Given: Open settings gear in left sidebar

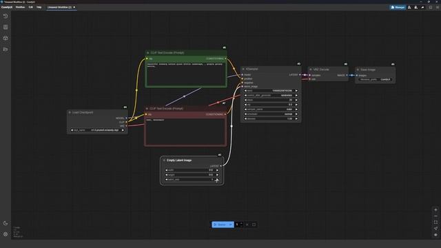Looking at the screenshot, I should pos(6,234).
